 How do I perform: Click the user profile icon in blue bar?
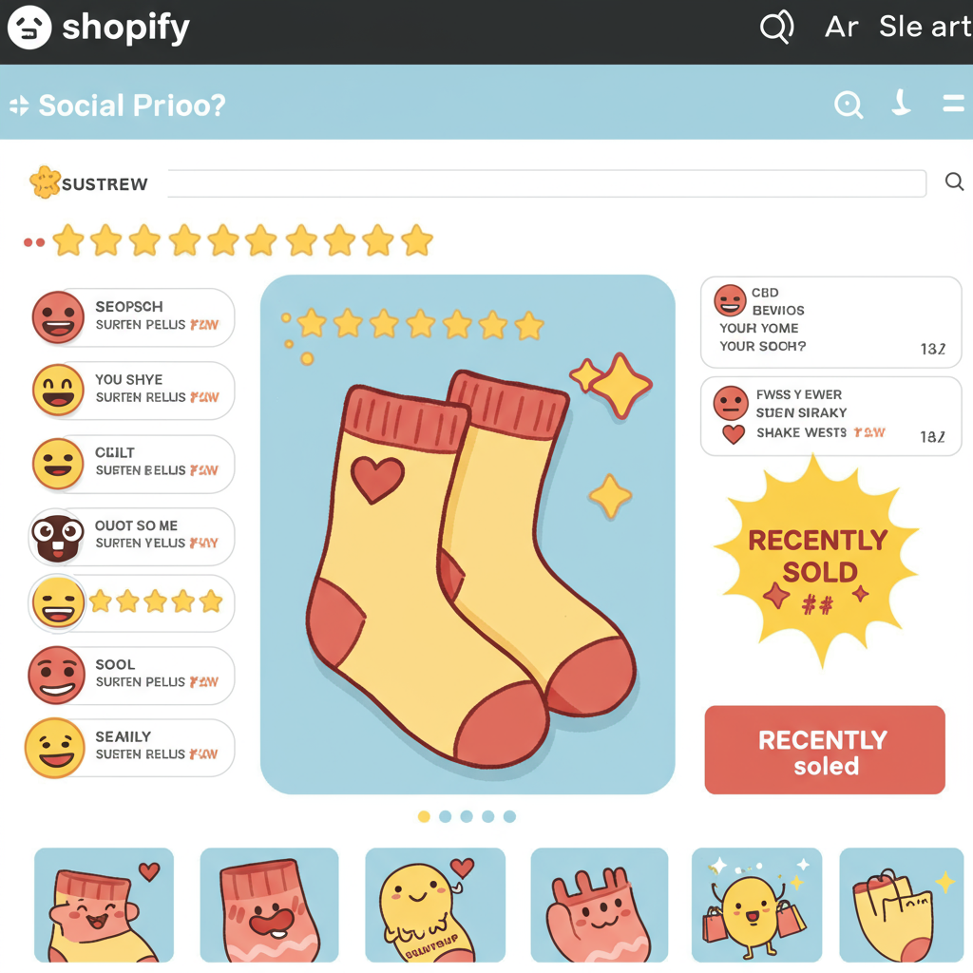(901, 103)
